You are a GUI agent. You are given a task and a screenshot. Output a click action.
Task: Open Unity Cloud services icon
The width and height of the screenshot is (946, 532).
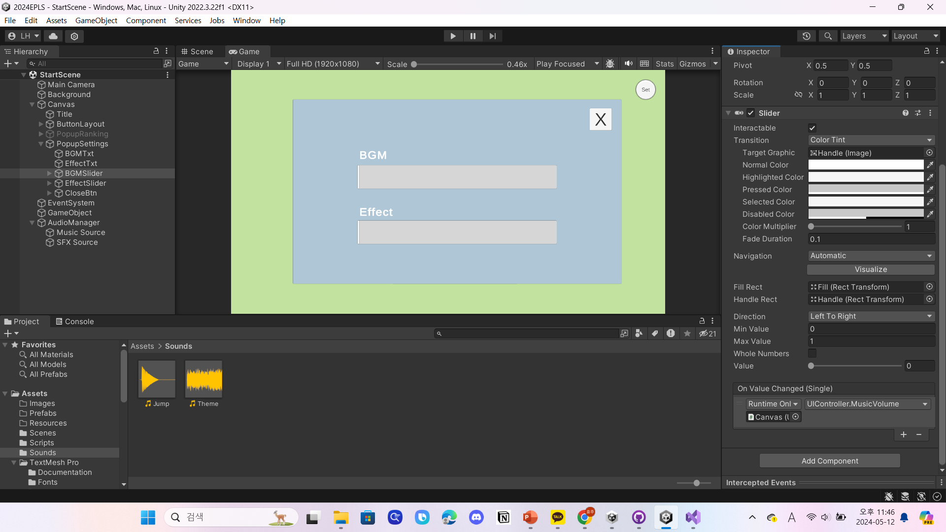[53, 36]
